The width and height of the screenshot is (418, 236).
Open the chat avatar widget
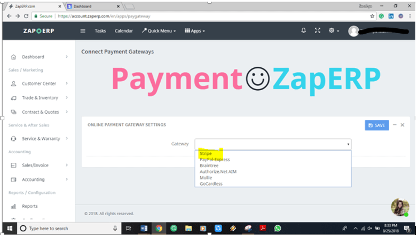pyautogui.click(x=400, y=207)
